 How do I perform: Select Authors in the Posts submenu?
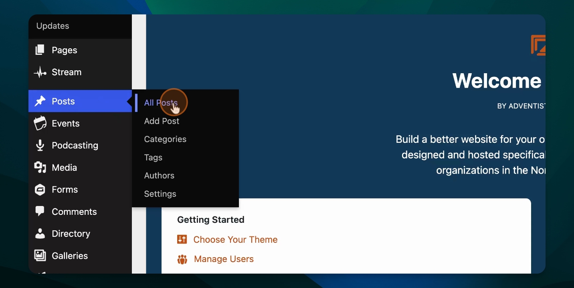pos(159,176)
